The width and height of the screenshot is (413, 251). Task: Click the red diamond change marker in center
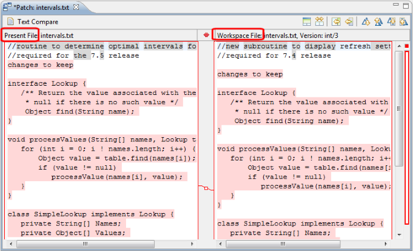click(206, 36)
